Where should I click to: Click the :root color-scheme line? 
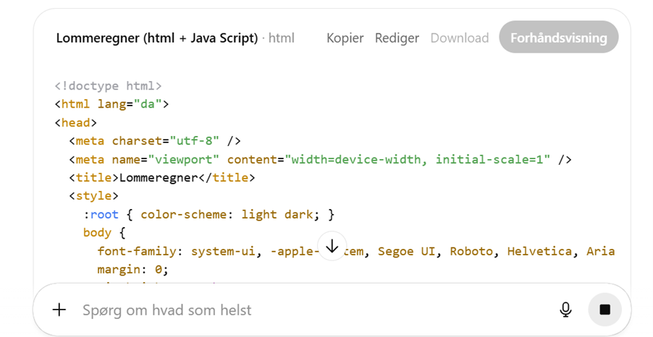pos(208,214)
